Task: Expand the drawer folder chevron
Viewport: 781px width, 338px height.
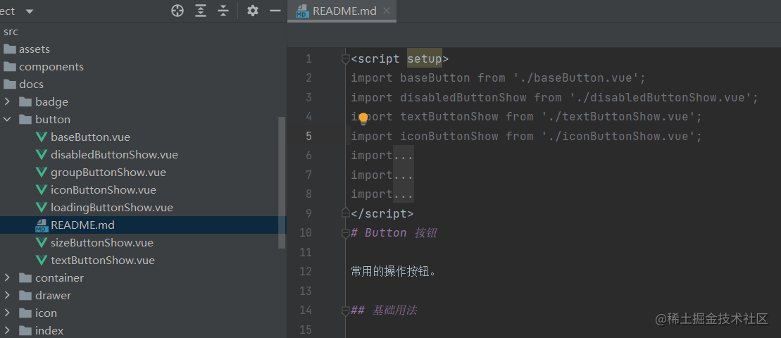Action: click(7, 295)
